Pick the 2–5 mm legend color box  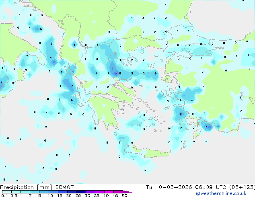pyautogui.click(x=35, y=192)
